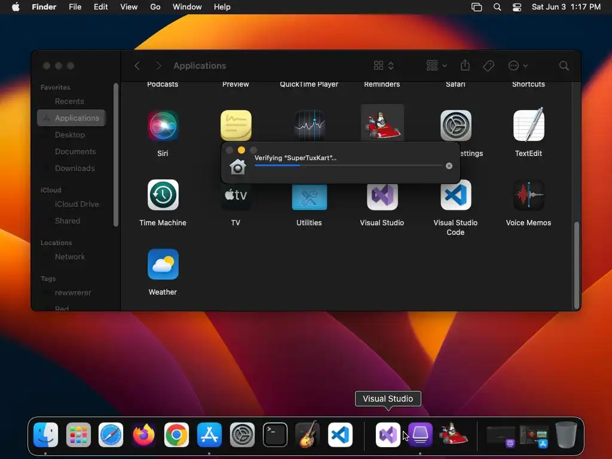The height and width of the screenshot is (459, 612).
Task: Open the Window menu
Action: (x=187, y=7)
